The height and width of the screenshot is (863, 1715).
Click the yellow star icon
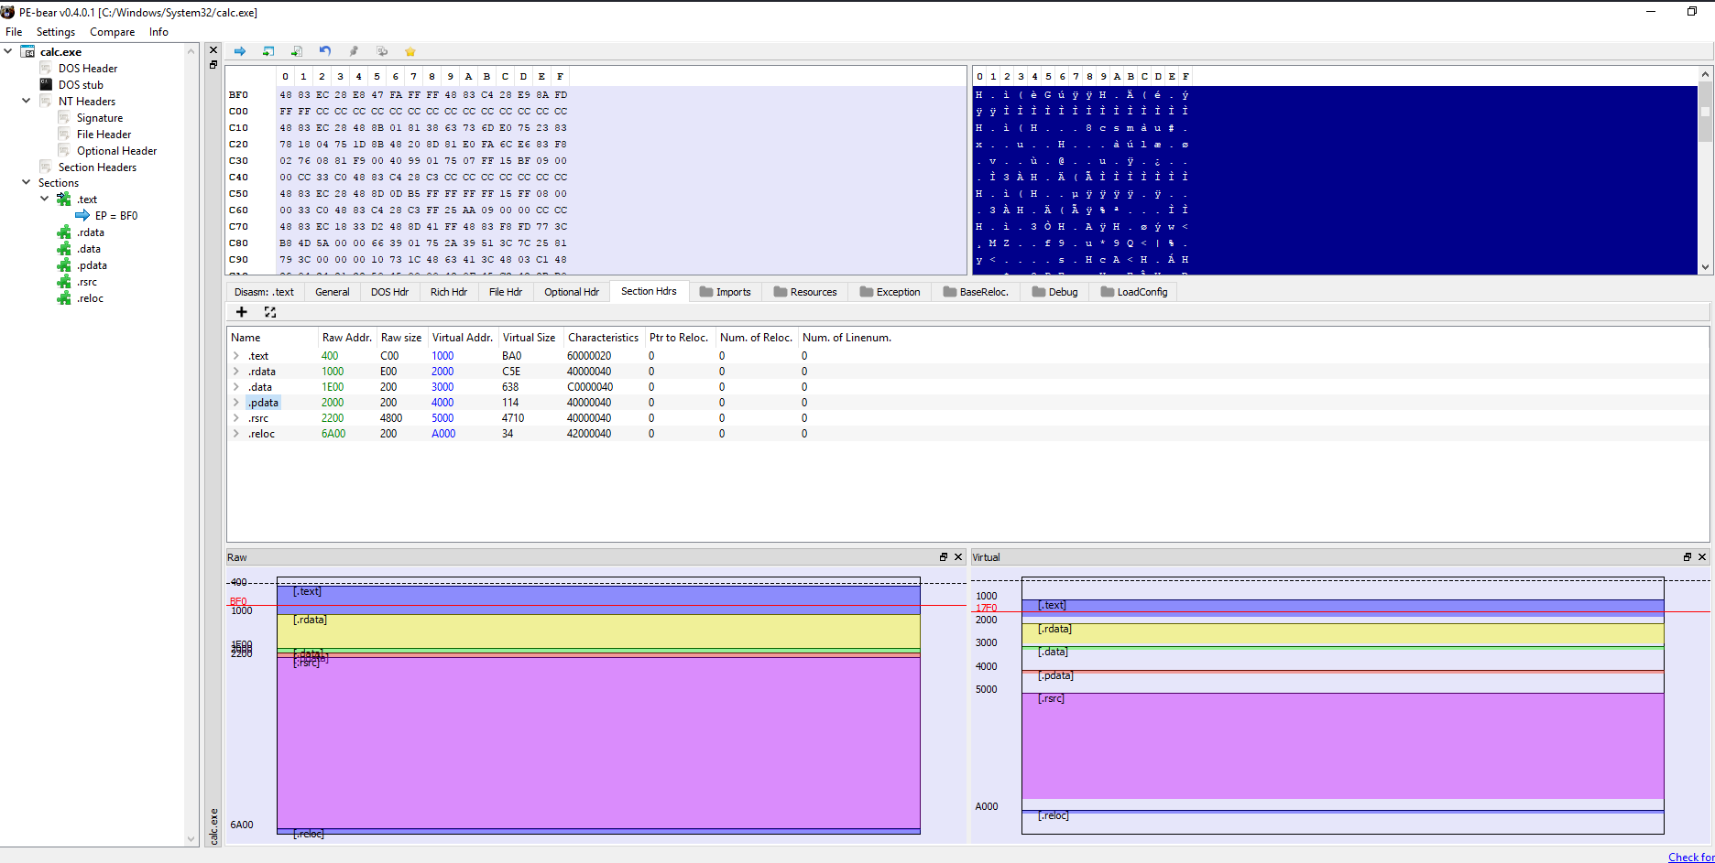410,51
